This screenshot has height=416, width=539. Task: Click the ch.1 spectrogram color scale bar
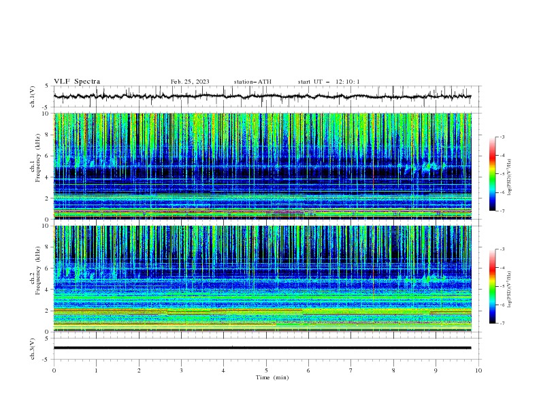tap(492, 174)
